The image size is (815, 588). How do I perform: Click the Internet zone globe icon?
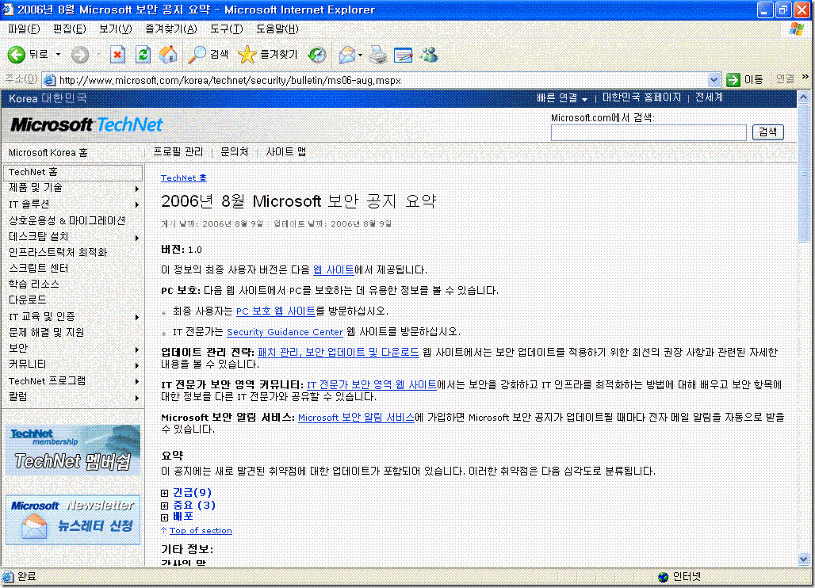tap(663, 577)
